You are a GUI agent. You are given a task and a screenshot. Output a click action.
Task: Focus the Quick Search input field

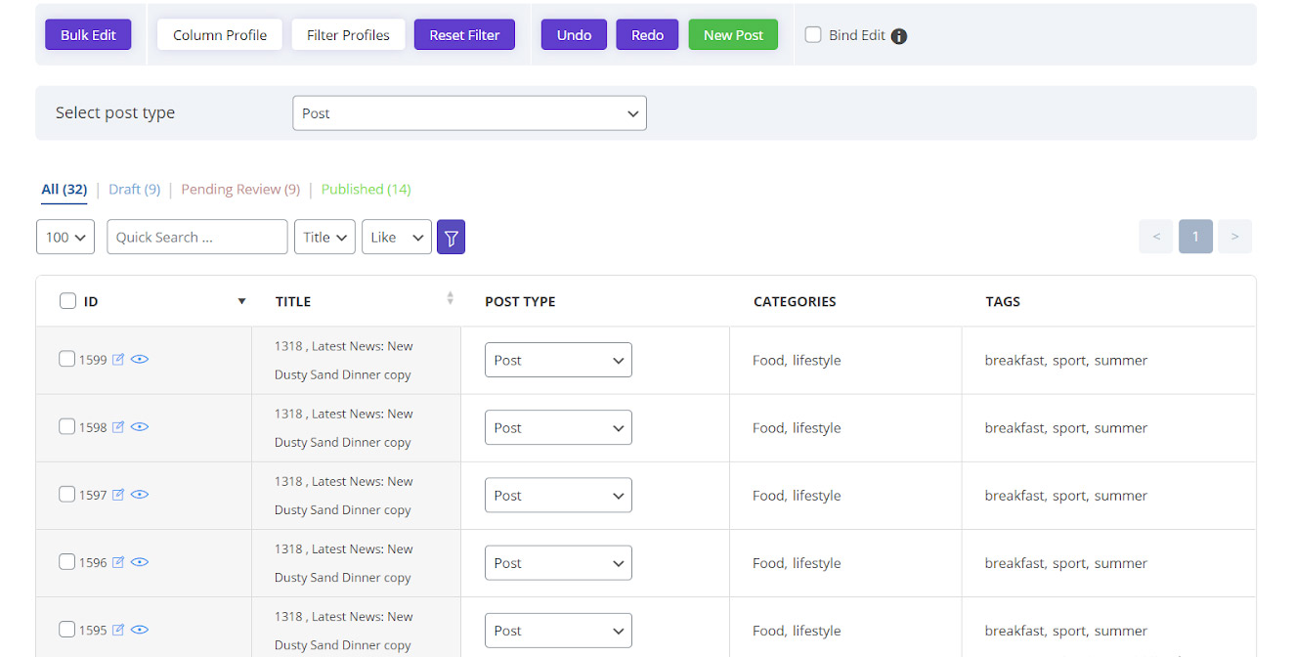coord(197,237)
